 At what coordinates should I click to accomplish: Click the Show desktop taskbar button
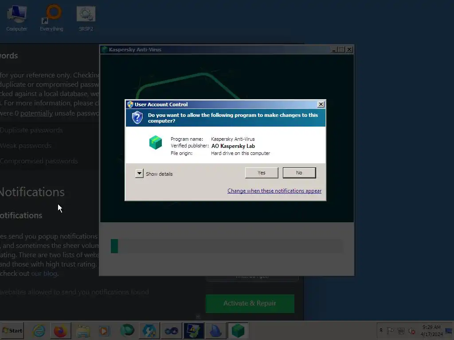[x=449, y=330]
